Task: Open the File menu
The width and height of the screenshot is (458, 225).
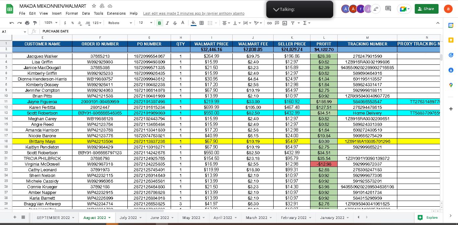Action: coord(22,13)
